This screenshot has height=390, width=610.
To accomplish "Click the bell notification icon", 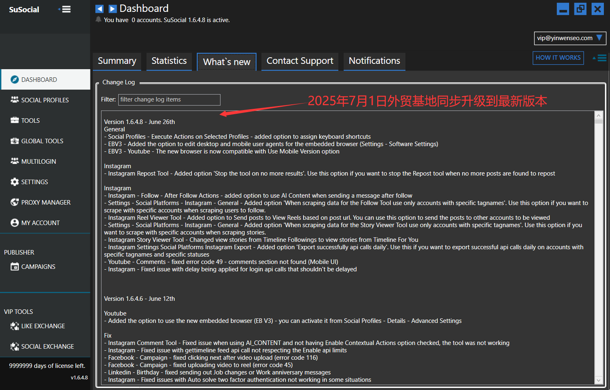I will 98,20.
